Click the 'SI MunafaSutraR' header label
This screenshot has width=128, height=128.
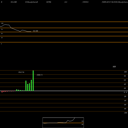click(x=31, y=2)
